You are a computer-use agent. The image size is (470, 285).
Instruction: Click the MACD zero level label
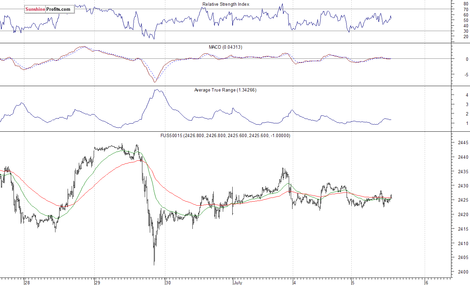click(467, 59)
